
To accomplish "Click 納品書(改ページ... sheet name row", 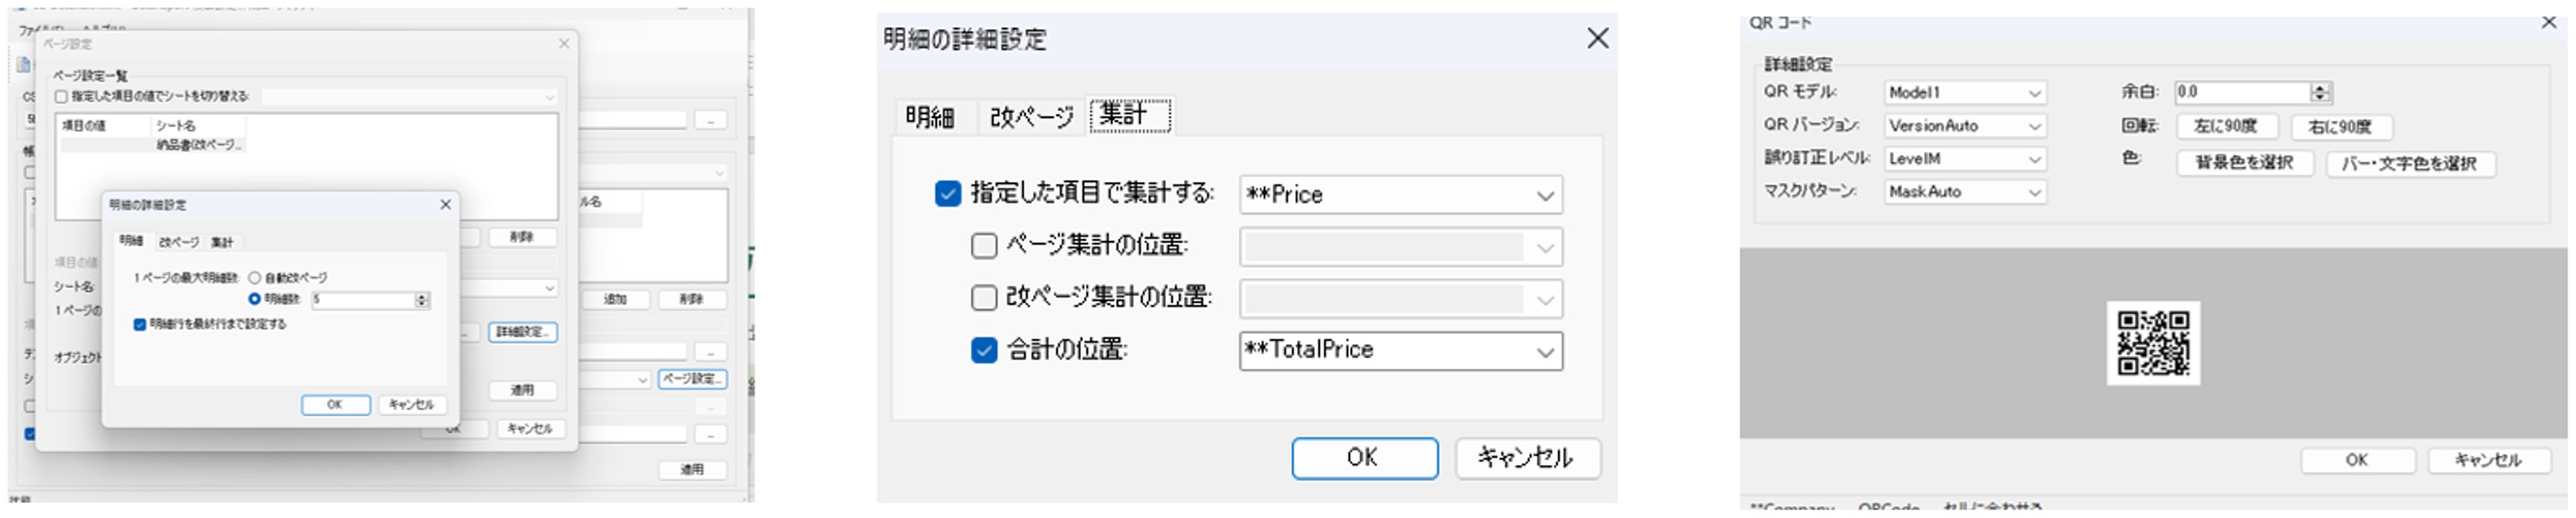I will click(200, 145).
